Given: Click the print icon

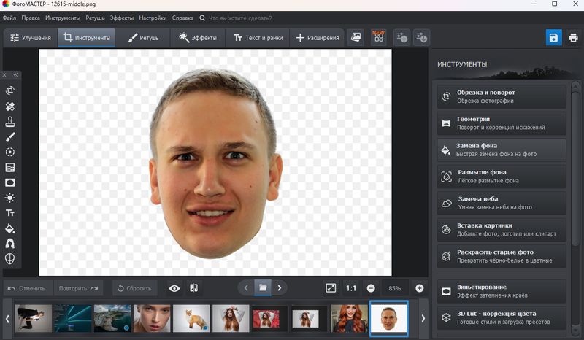Looking at the screenshot, I should click(x=573, y=38).
